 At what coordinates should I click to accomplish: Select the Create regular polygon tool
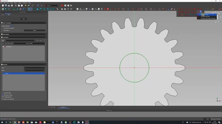click(146, 9)
